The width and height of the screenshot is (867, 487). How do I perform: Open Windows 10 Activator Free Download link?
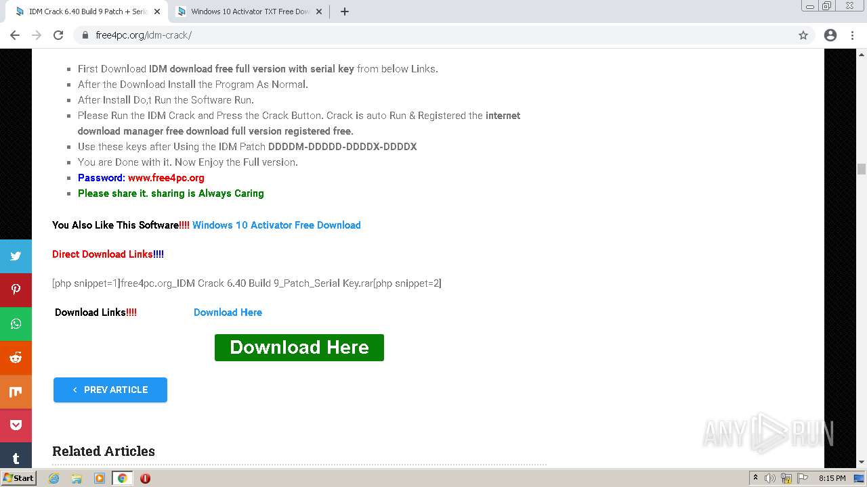276,225
